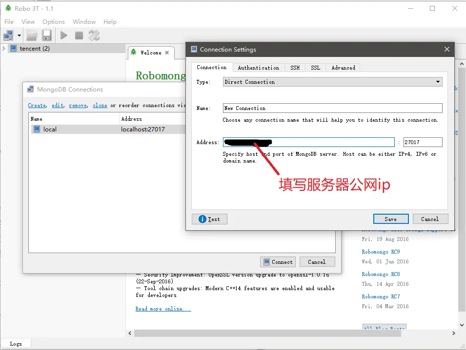Image resolution: width=466 pixels, height=350 pixels.
Task: Click the Address host input field
Action: pyautogui.click(x=309, y=142)
